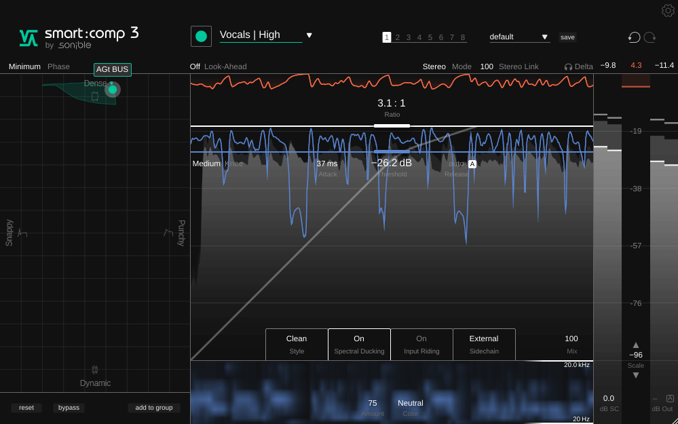The height and width of the screenshot is (424, 678).
Task: Click the auto release A icon
Action: pos(472,164)
